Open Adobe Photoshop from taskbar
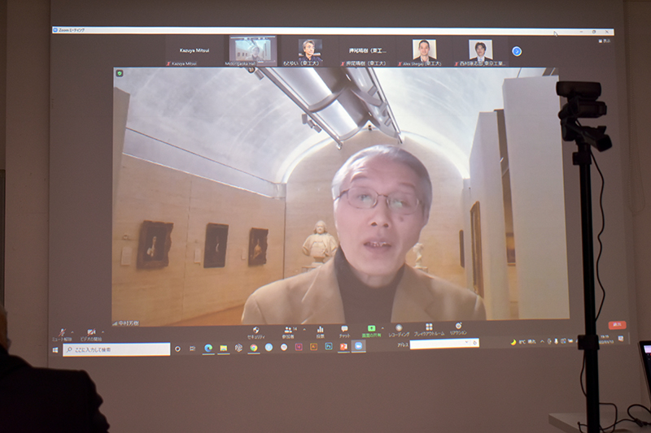Image resolution: width=651 pixels, height=433 pixels. (x=329, y=346)
